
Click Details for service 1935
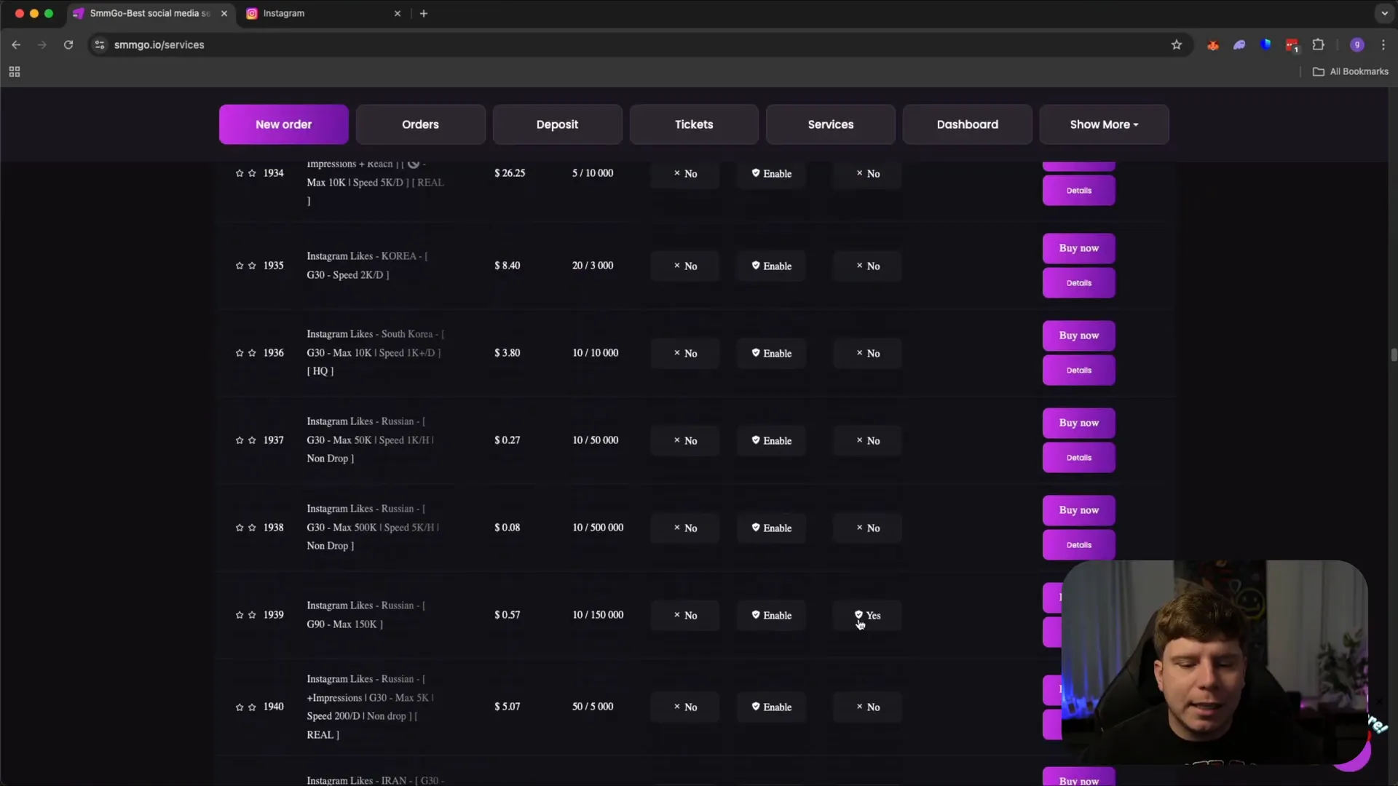[x=1078, y=283]
